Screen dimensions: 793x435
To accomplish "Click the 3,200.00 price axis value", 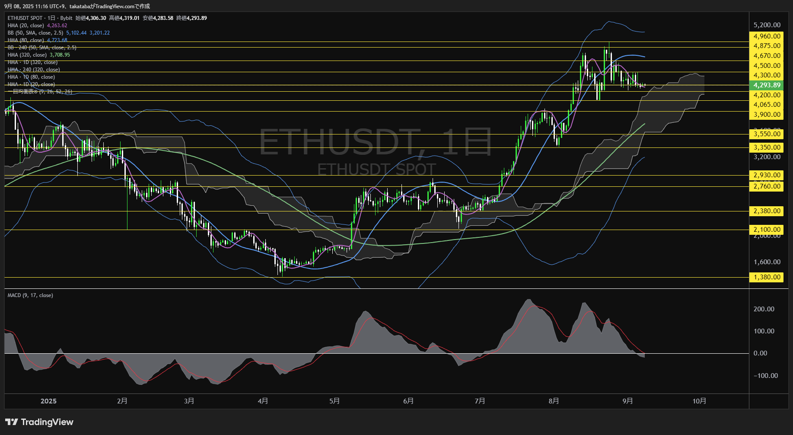I will (767, 157).
